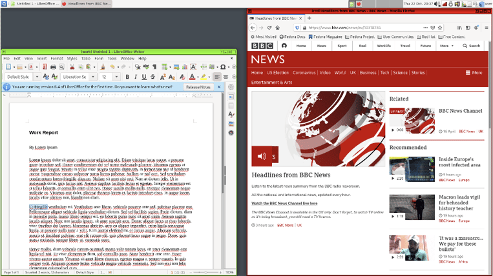Open the font color dropdown arrow
This screenshot has height=276, width=493.
(198, 77)
